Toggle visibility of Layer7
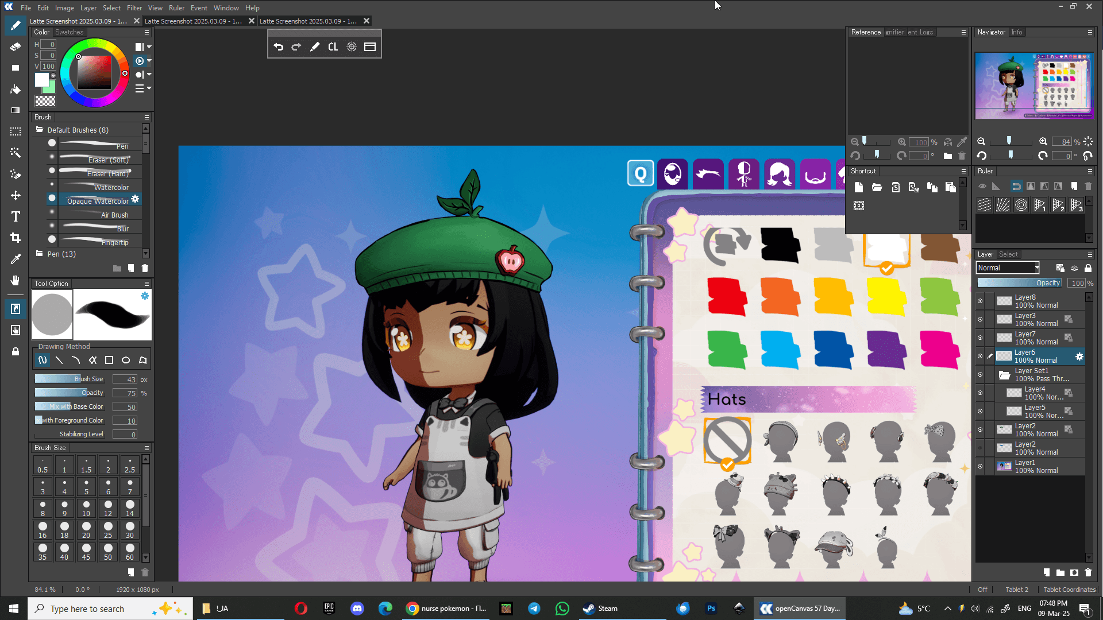 980,338
